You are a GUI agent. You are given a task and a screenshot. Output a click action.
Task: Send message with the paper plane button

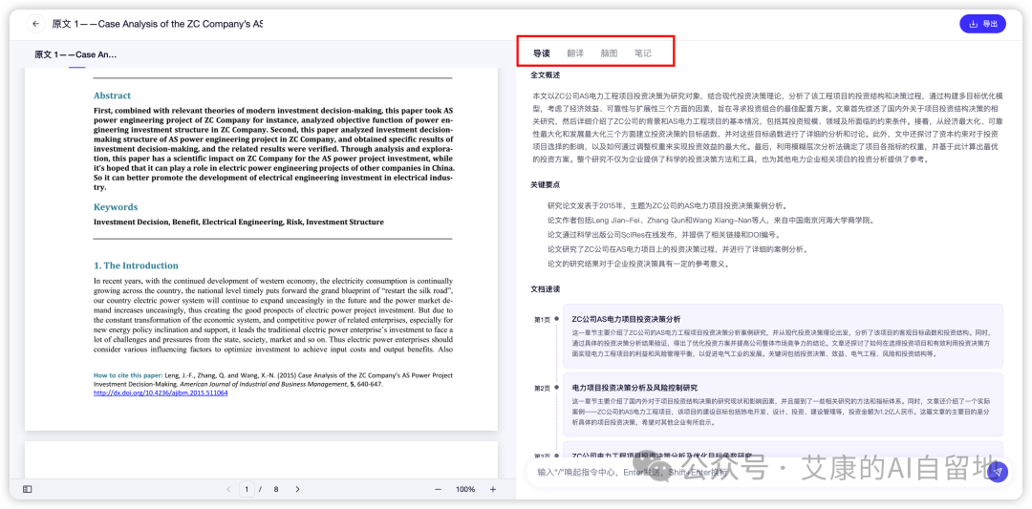coord(998,472)
